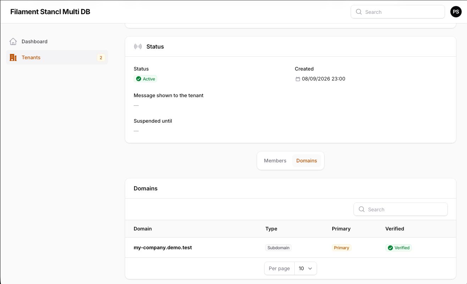Image resolution: width=467 pixels, height=284 pixels.
Task: Click the Domain column header
Action: (143, 229)
